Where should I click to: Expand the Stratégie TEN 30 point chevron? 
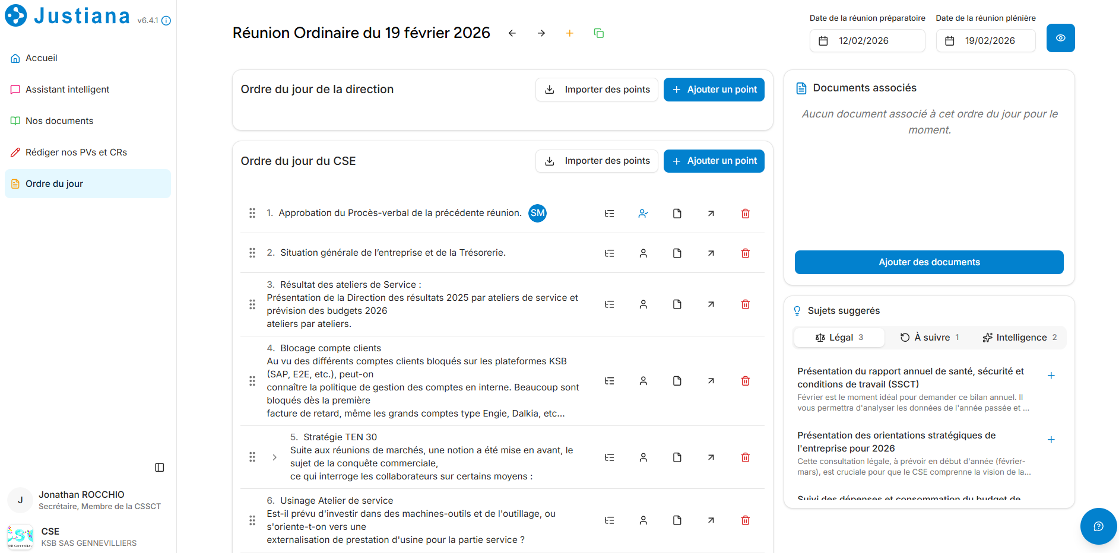click(x=274, y=457)
